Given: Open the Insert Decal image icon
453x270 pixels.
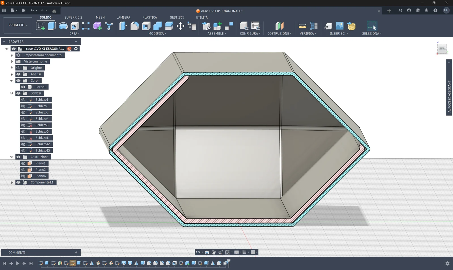Looking at the screenshot, I should click(x=339, y=26).
